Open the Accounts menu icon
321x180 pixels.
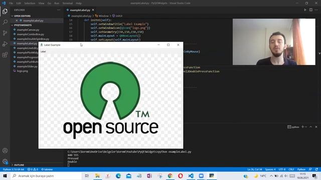point(5,150)
